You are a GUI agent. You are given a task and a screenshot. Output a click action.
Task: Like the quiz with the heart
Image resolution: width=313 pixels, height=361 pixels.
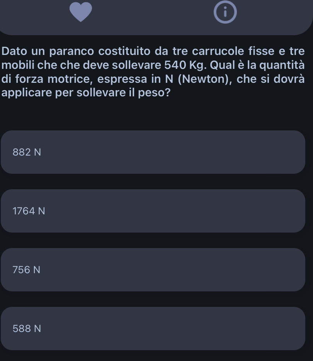point(81,12)
